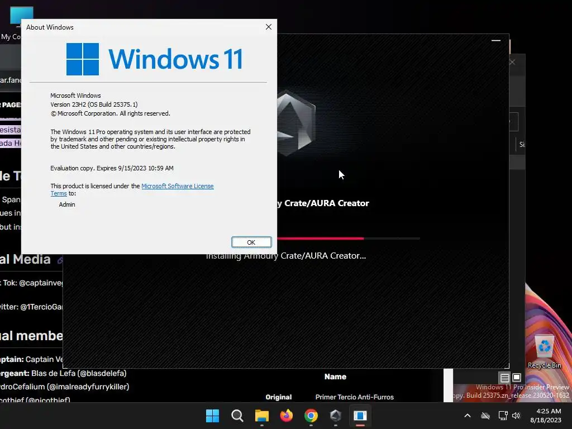This screenshot has height=429, width=572.
Task: Close the background window behind the installer
Action: coord(512,62)
